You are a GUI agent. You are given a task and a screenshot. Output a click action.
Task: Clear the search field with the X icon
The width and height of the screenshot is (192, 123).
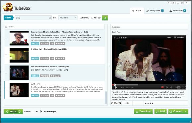click(x=50, y=18)
